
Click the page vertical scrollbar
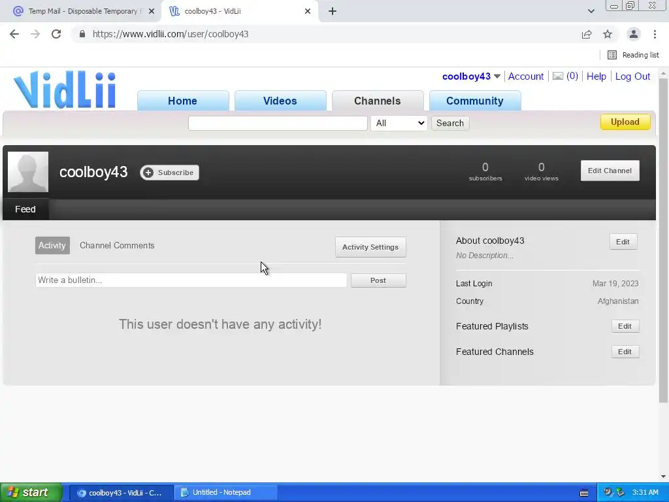[x=663, y=241]
